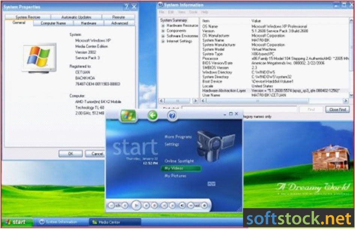Switch to the Computer Name tab

tap(53, 23)
